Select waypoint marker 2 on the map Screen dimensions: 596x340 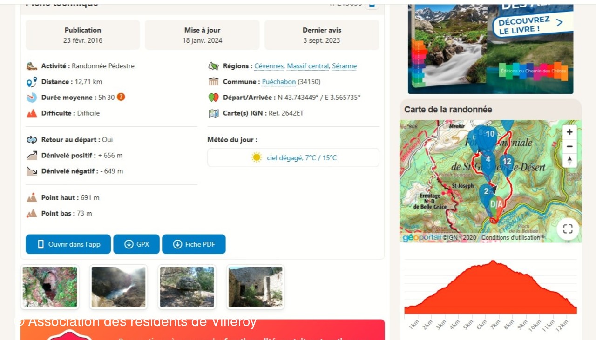coord(486,191)
